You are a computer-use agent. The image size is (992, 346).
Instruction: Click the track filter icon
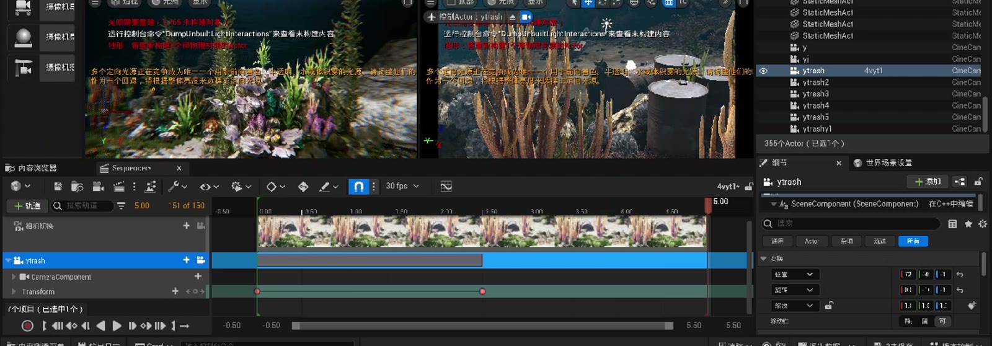pos(121,205)
